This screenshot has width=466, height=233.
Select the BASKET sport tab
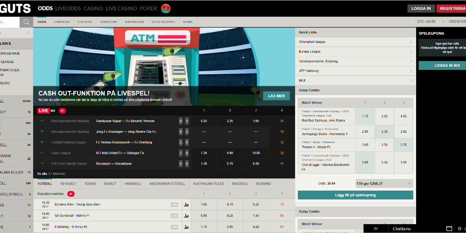click(x=110, y=184)
